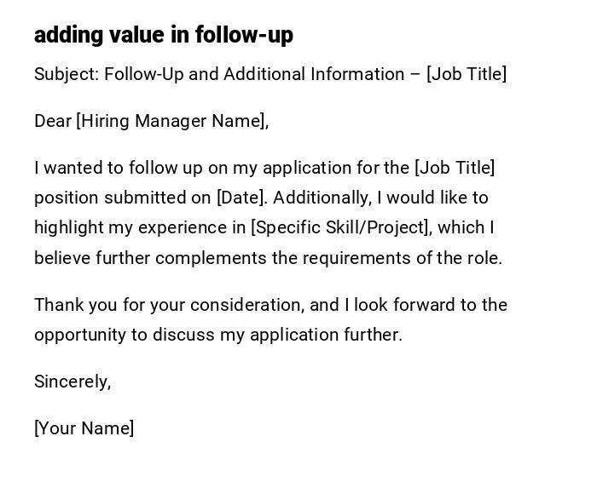This screenshot has width=597, height=482.
Task: Click the word "Dear" in the greeting
Action: [52, 121]
